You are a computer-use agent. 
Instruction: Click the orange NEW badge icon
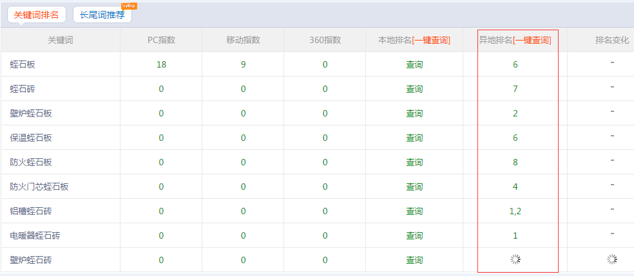(x=130, y=6)
